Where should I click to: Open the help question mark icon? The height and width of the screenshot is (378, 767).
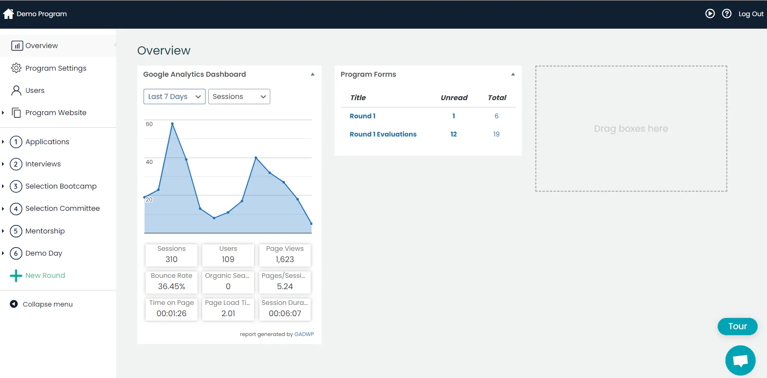[x=727, y=14]
